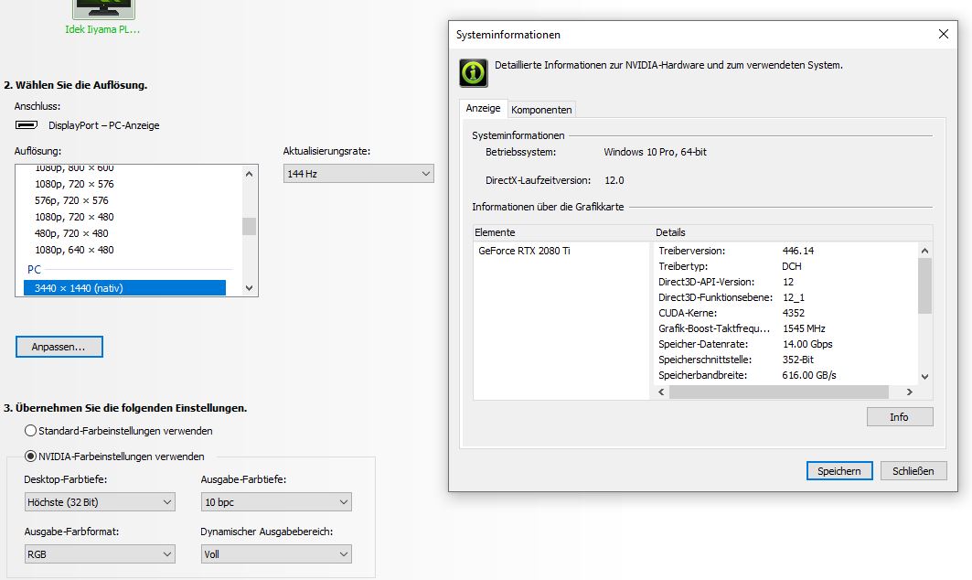
Task: Select resolution 1080p, 640 × 480
Action: tap(74, 250)
